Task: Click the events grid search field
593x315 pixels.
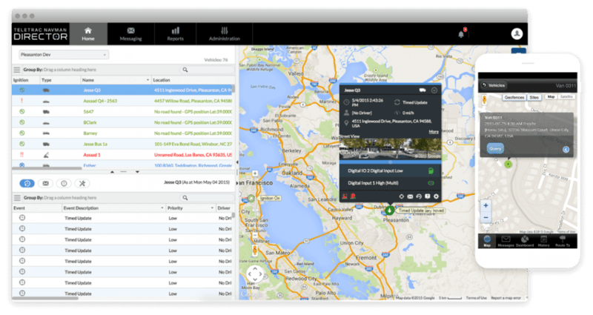Action: click(207, 198)
